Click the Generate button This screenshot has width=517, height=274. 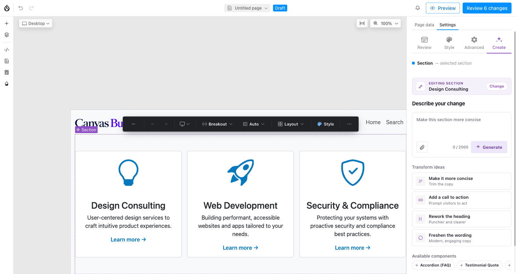coord(489,147)
